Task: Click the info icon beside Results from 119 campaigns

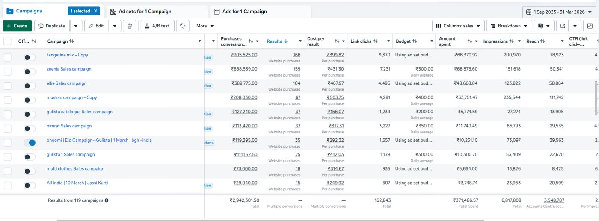Action: [107, 200]
